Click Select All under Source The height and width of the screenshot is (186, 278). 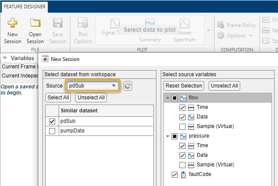[x=58, y=98]
